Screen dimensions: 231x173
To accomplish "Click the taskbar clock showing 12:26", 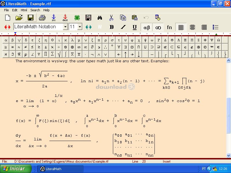I will [223, 169].
